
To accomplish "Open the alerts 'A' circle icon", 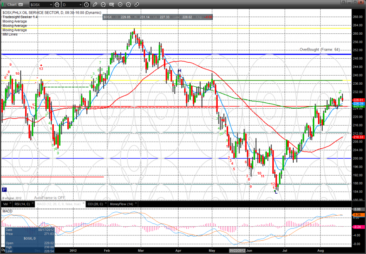I will click(128, 5).
